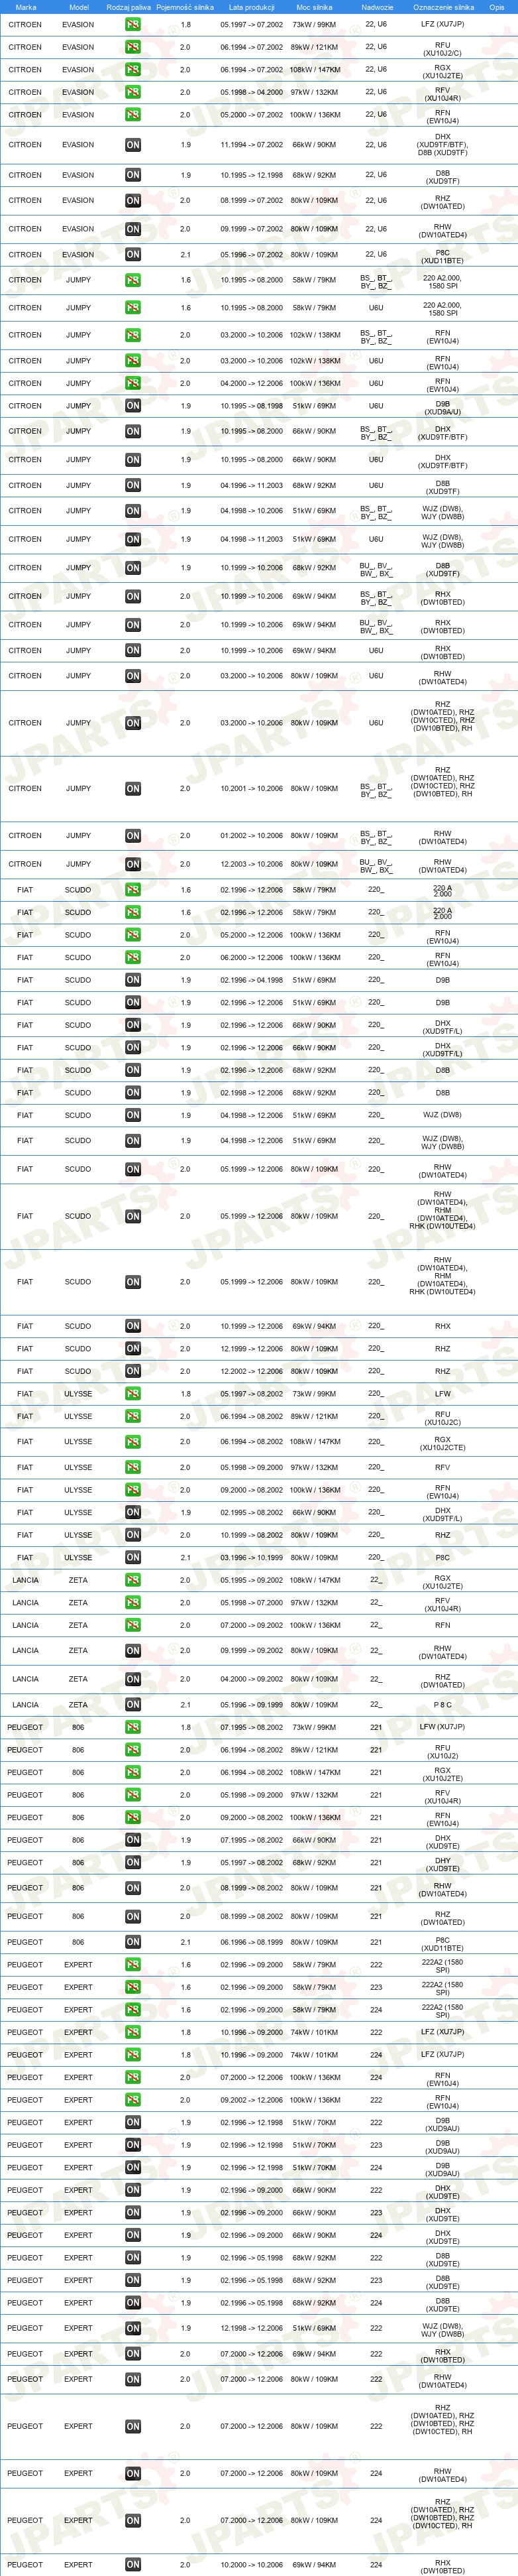Screen dimensions: 518x2576
Task: Click diesel ON icon in Fiat Scudo 12.2002 RHZ row
Action: (132, 1371)
